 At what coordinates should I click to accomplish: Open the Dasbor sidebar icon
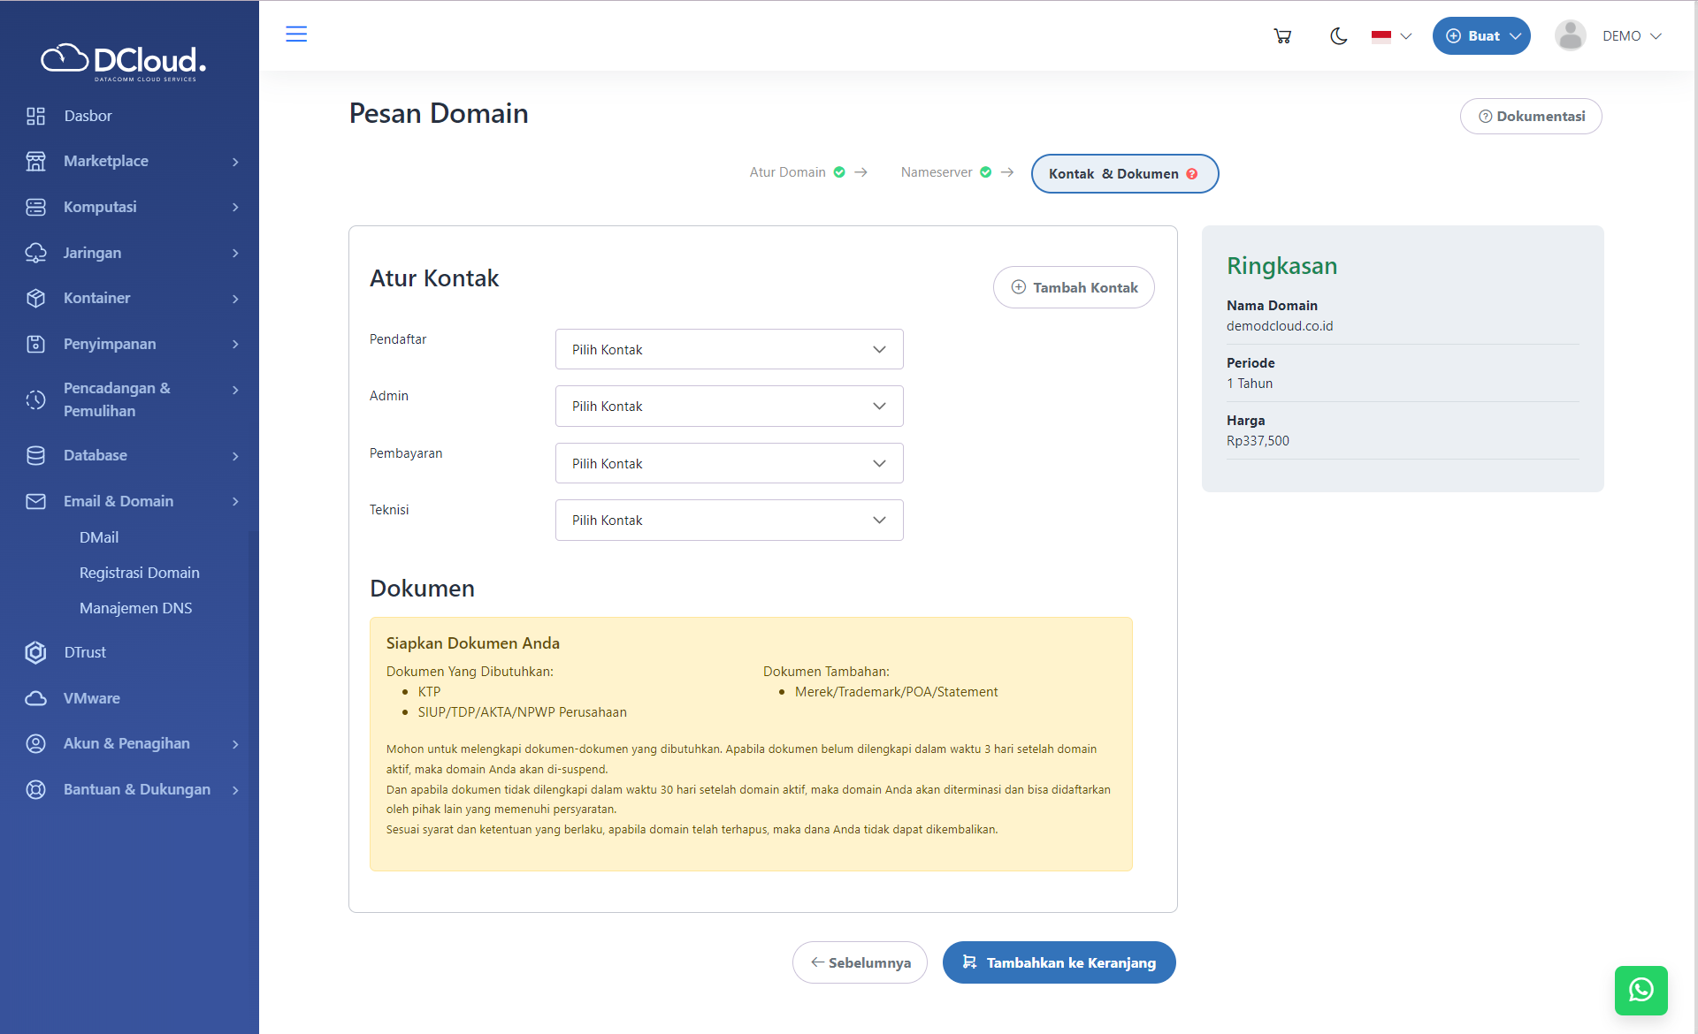click(35, 116)
